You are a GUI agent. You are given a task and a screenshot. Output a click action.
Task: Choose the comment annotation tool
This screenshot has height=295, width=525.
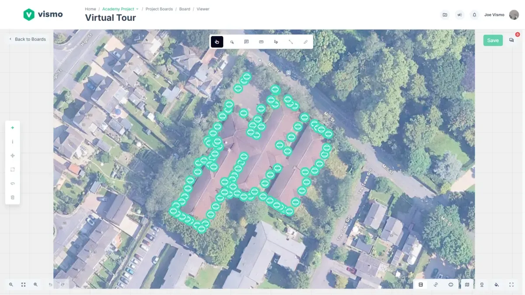pos(246,42)
